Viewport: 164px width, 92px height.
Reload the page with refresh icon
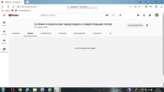tap(13, 7)
